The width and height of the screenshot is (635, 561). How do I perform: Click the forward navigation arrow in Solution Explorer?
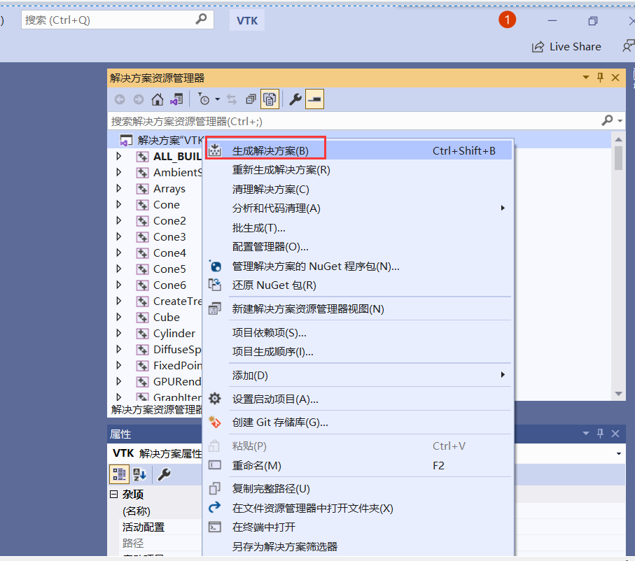click(139, 99)
